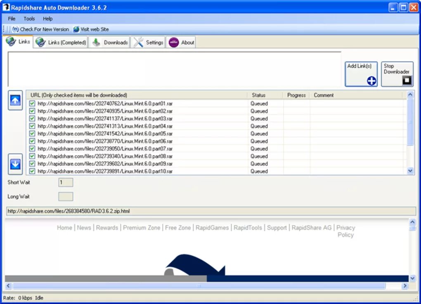Open the Help menu
The width and height of the screenshot is (421, 304).
click(47, 19)
